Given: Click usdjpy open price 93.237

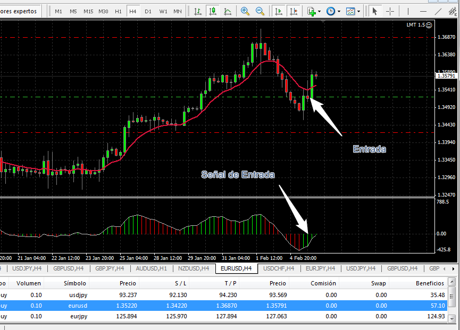Looking at the screenshot, I should pos(128,295).
